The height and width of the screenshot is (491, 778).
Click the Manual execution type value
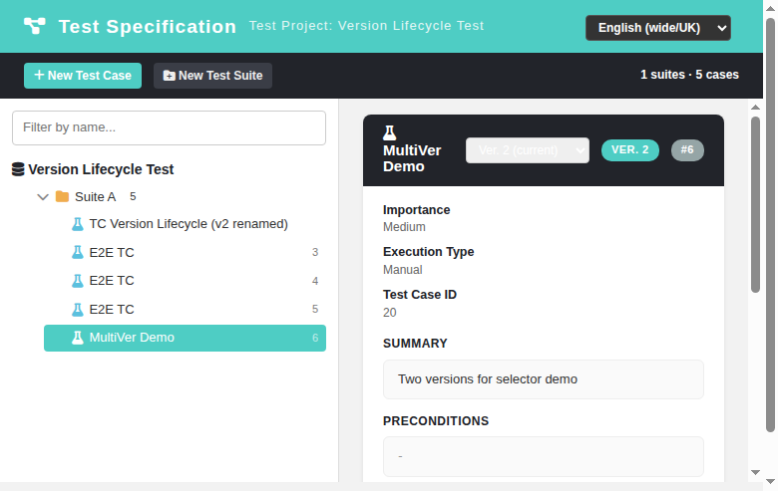(x=402, y=270)
